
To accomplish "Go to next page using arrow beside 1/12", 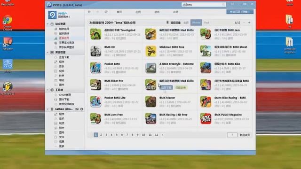I will pos(249,23).
